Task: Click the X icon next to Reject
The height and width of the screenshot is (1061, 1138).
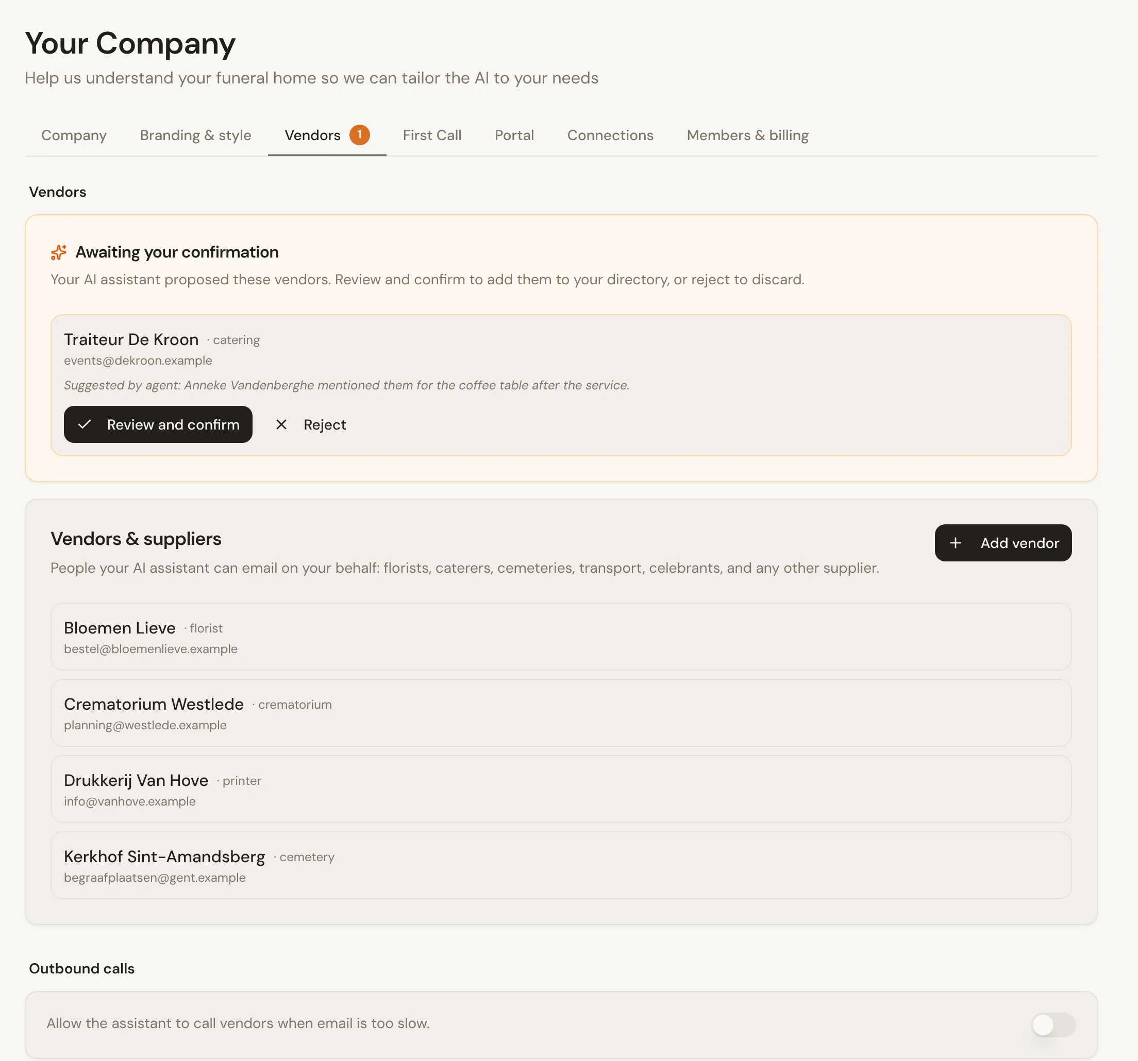Action: (x=281, y=424)
